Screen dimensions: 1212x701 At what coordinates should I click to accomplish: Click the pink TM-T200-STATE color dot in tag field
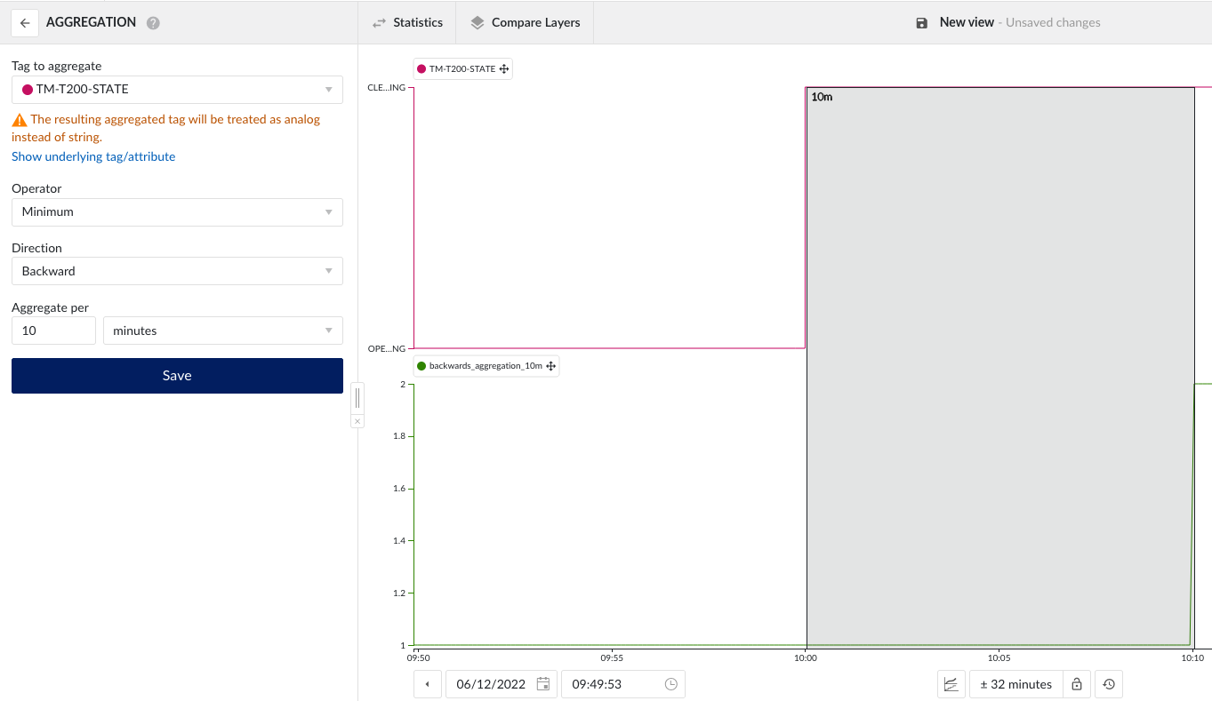pyautogui.click(x=28, y=90)
